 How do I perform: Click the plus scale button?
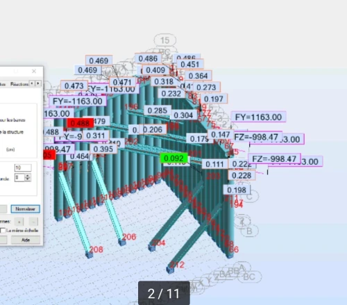click(x=19, y=222)
